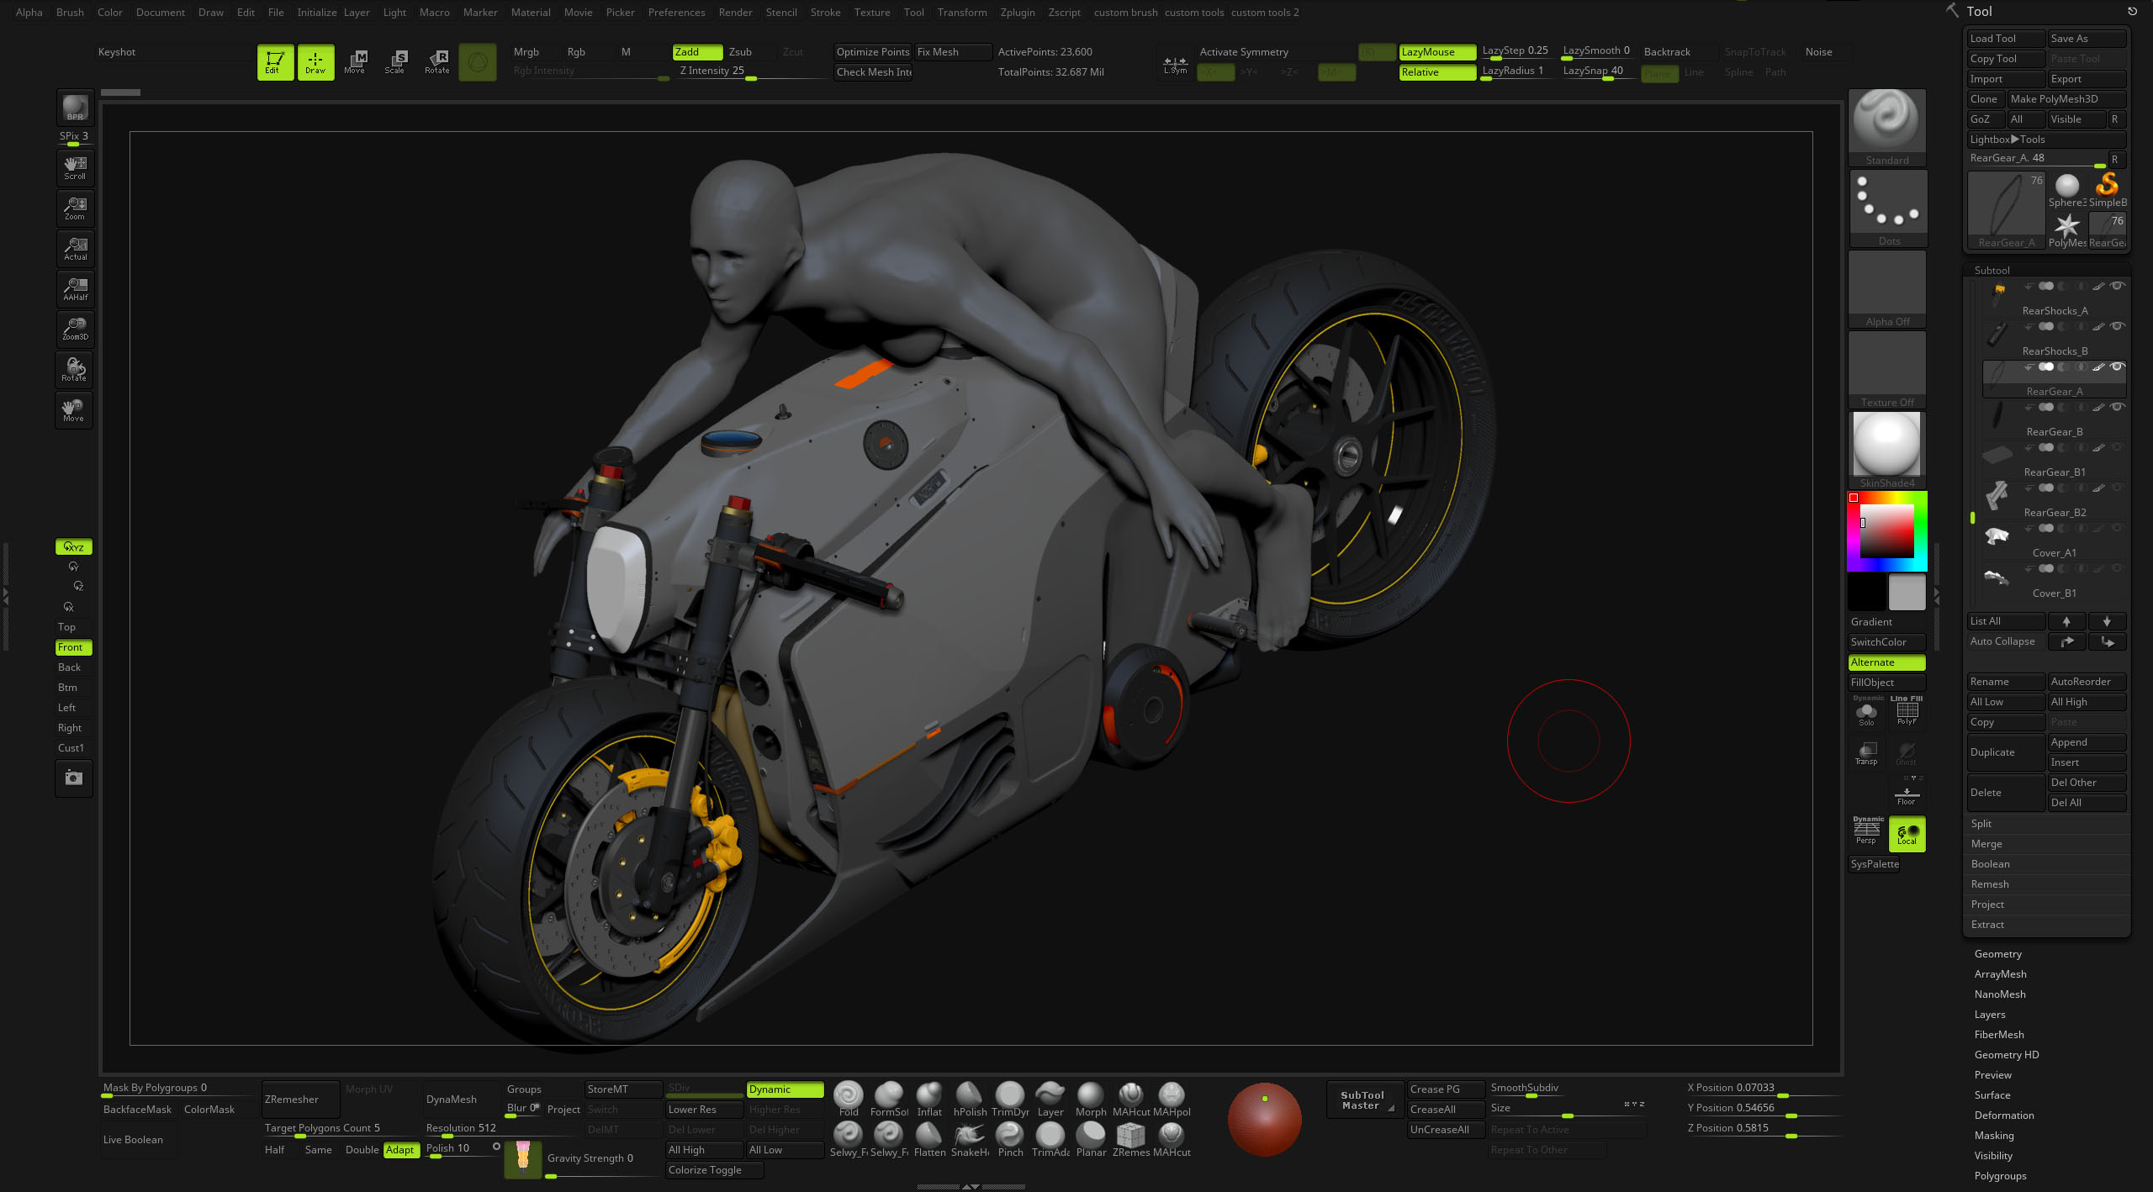Expand the Polygroups section
Image resolution: width=2153 pixels, height=1192 pixels.
coord(2000,1176)
